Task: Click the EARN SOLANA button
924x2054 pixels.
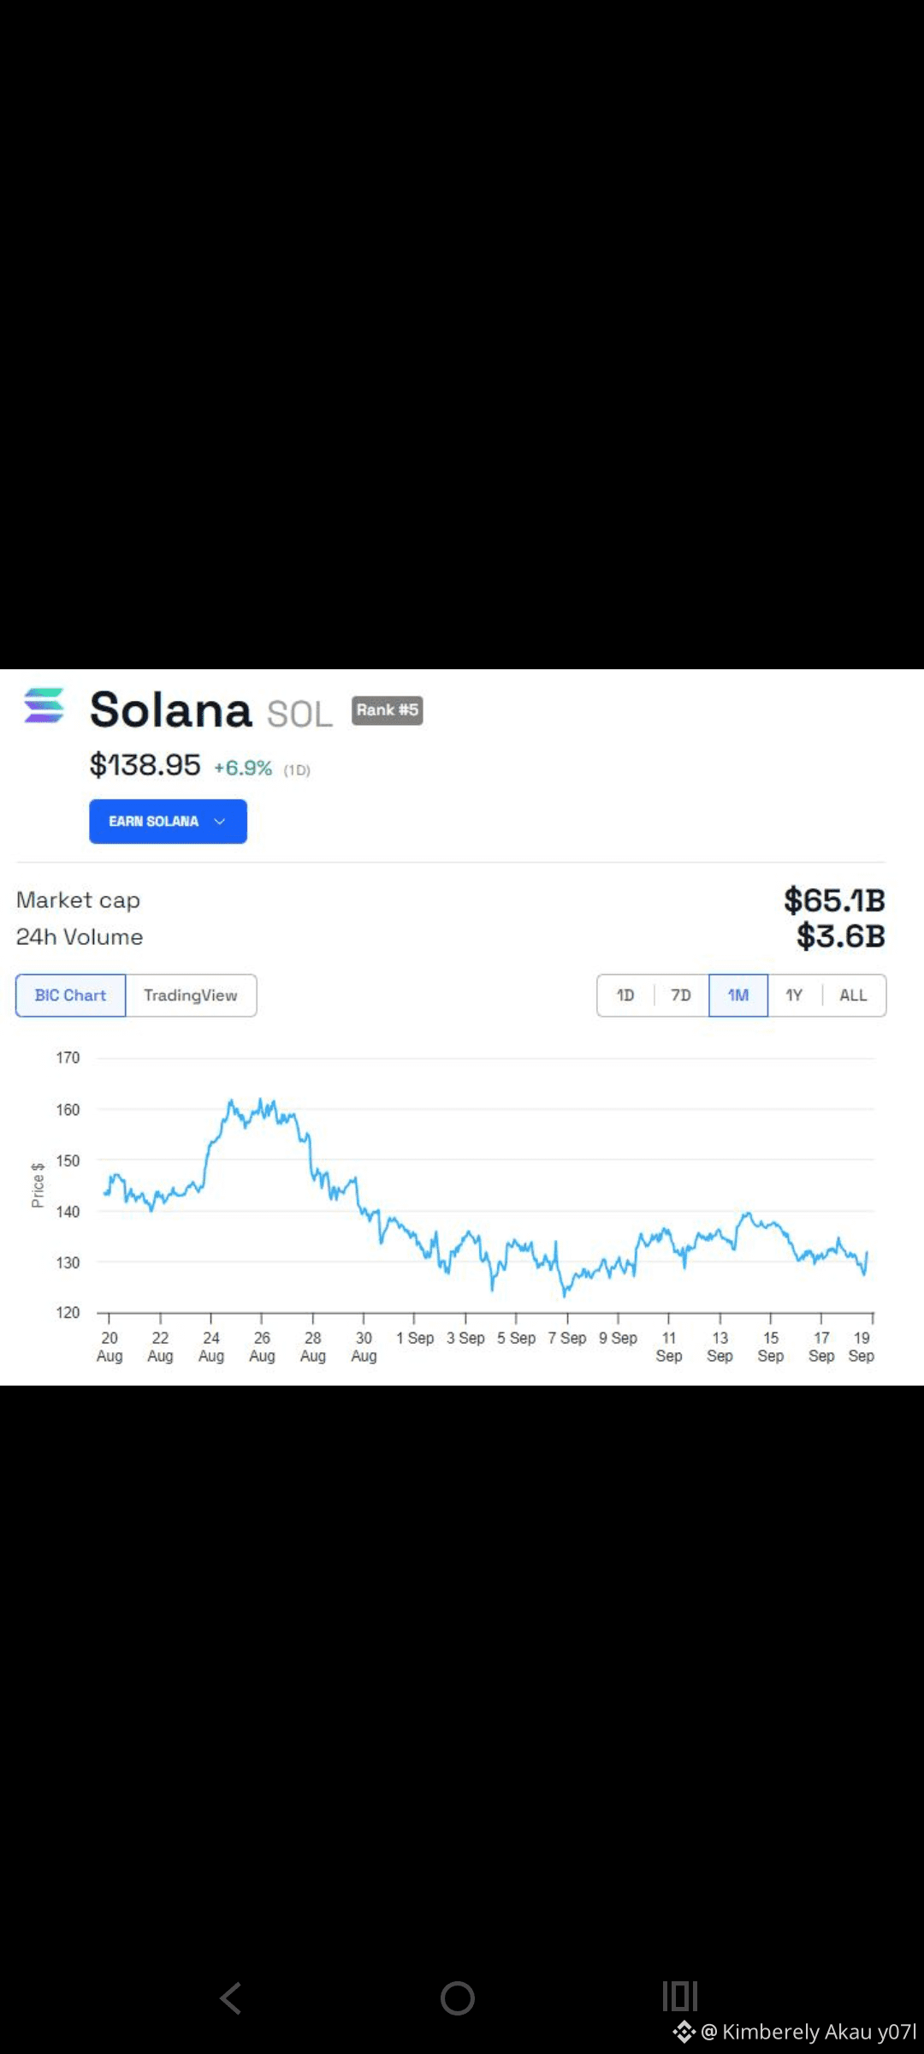Action: pos(168,822)
